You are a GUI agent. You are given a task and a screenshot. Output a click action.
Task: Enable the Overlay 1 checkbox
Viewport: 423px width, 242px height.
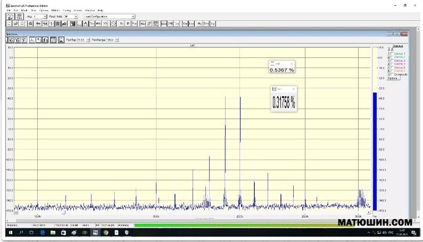click(x=392, y=54)
